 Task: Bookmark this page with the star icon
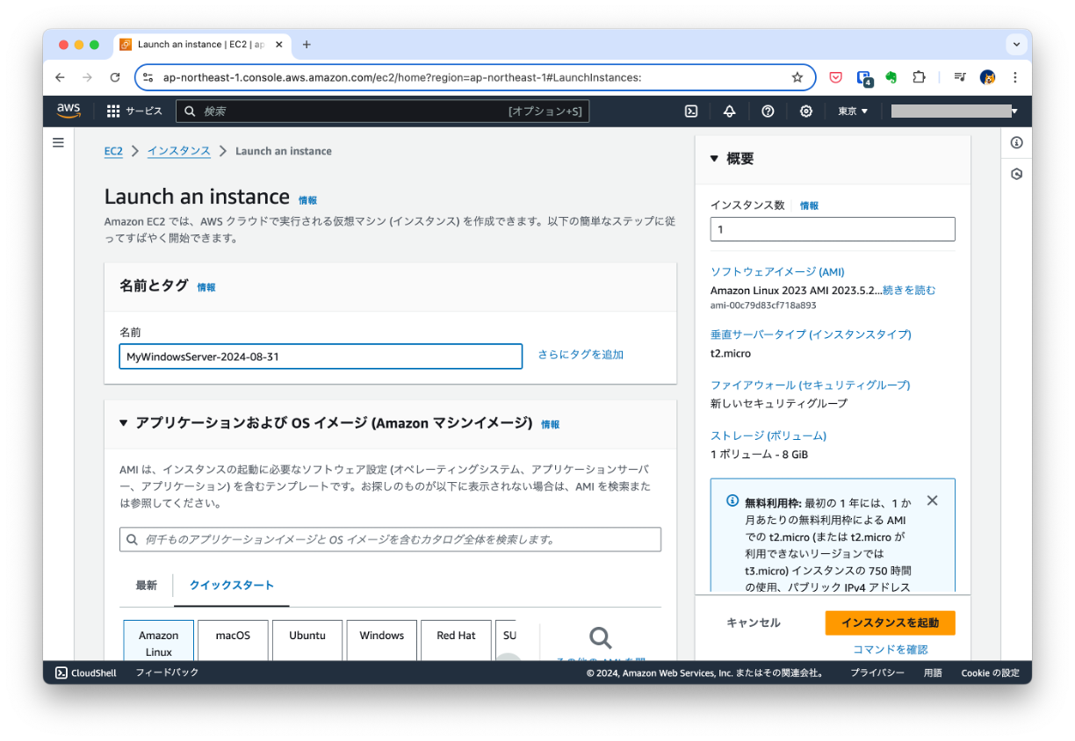point(797,77)
